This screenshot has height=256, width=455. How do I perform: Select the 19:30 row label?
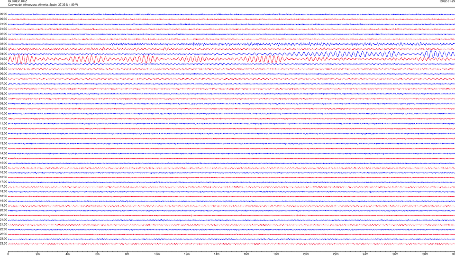3,205
